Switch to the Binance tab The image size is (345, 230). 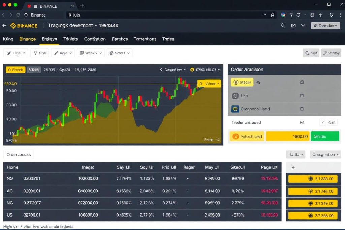pos(28,39)
